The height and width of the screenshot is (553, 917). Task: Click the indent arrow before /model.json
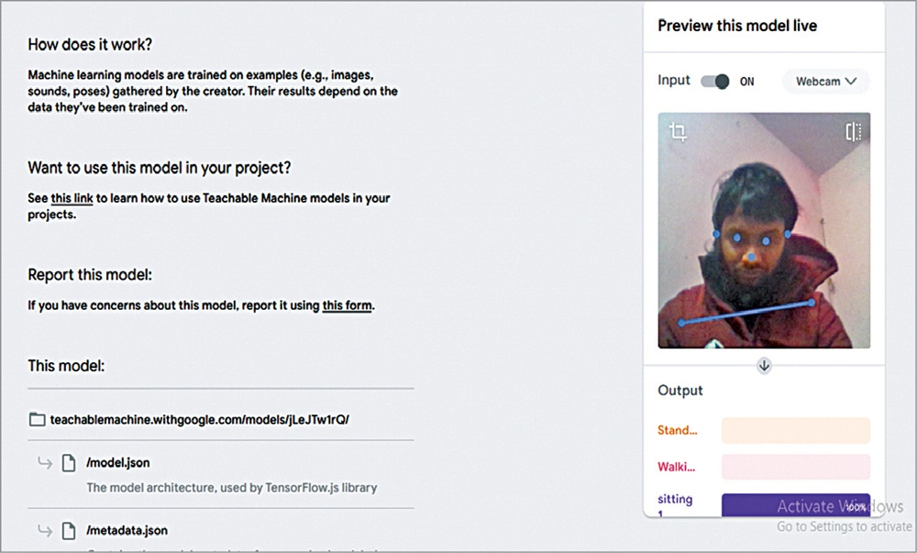click(x=43, y=463)
